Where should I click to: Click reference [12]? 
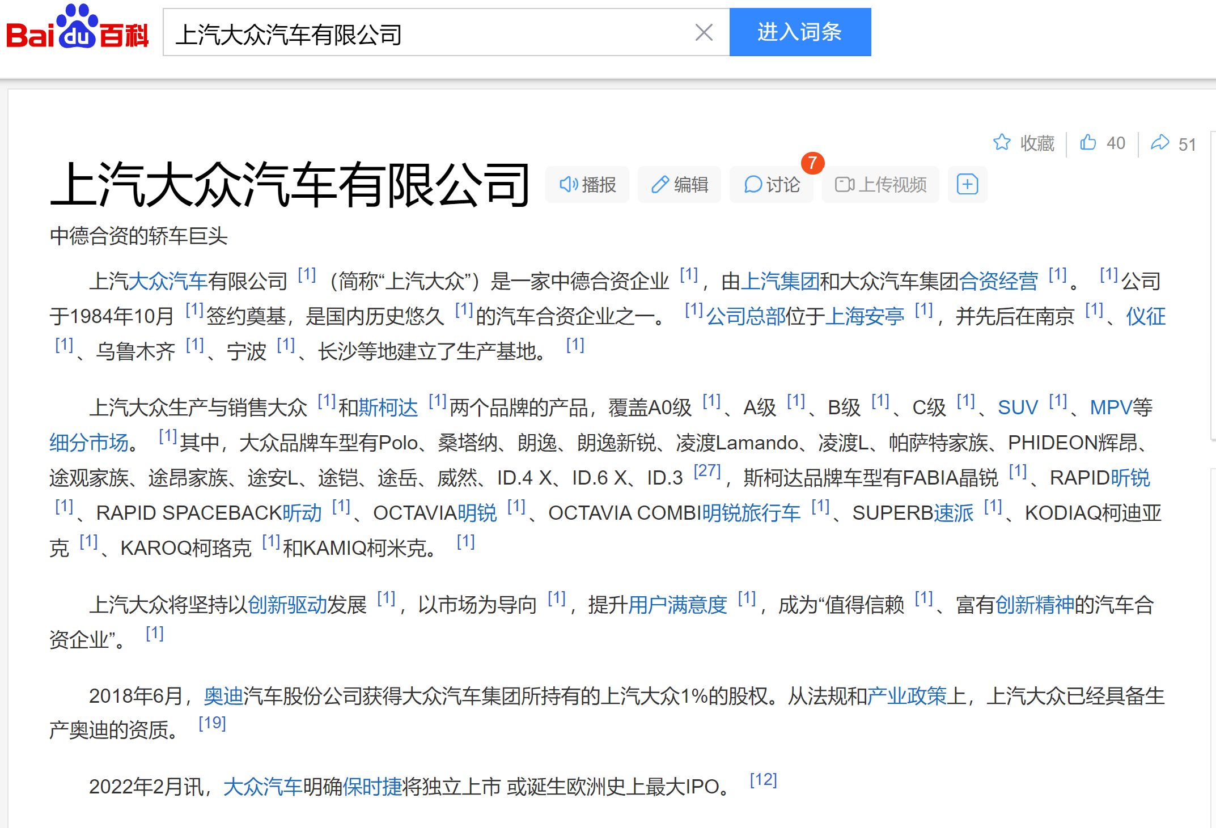click(x=763, y=779)
